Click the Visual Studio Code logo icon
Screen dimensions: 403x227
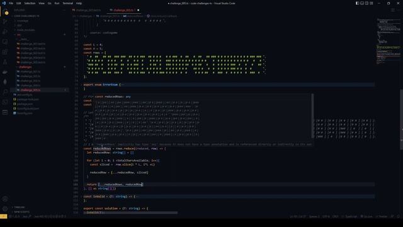(4, 3)
